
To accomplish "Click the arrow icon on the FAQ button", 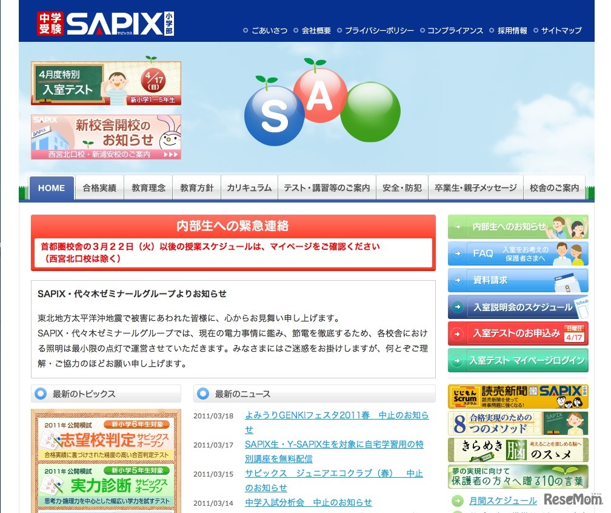I will click(x=458, y=253).
